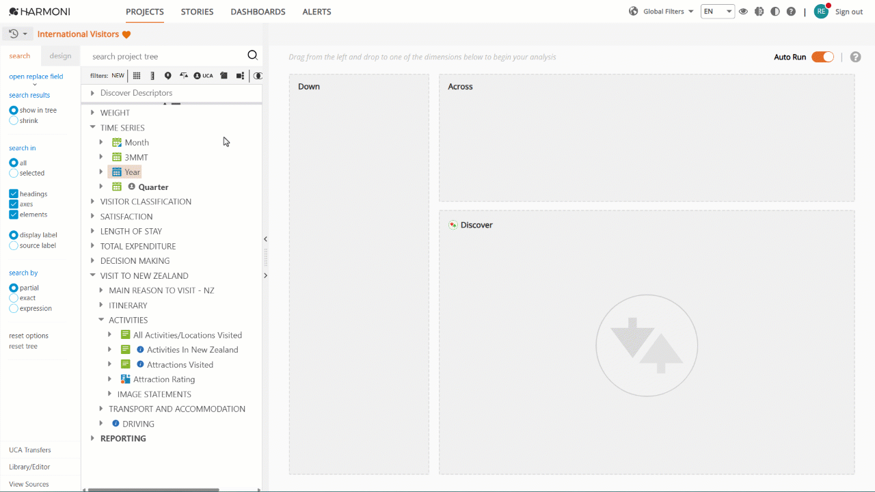Click info icon beside DRIVING
875x492 pixels.
point(116,424)
